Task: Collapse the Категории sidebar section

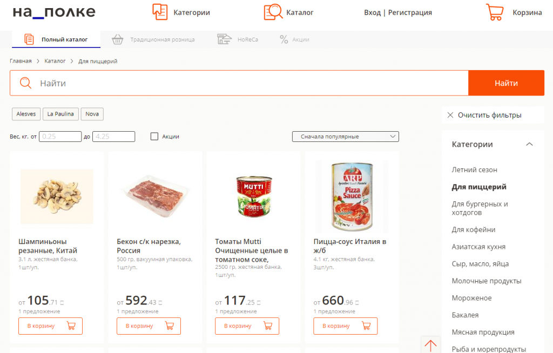Action: [x=529, y=144]
